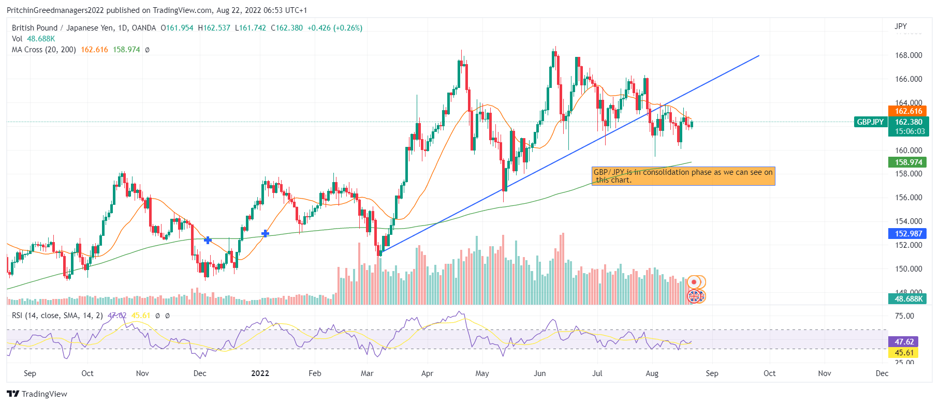Click the yellow 45.61 value in RSI legend
939x405 pixels.
(141, 316)
